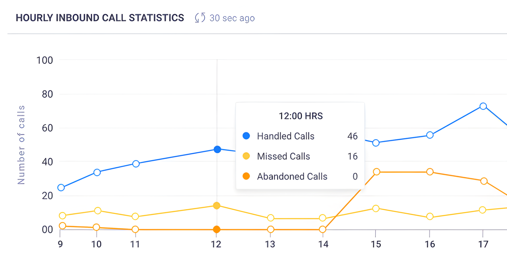Click the missed calls point at hour 12
This screenshot has width=507, height=260.
217,206
